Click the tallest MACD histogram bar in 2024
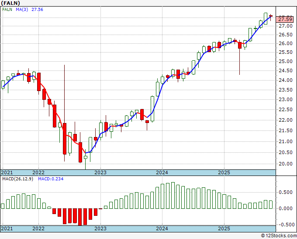Viewport: 297px width, 239px height. [x=173, y=196]
